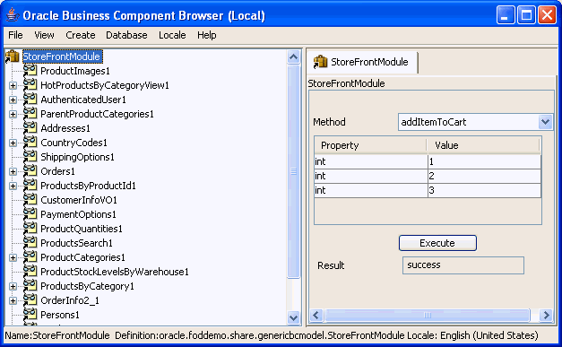
Task: Click the ProductsByProductId1 view object icon
Action: 30,185
